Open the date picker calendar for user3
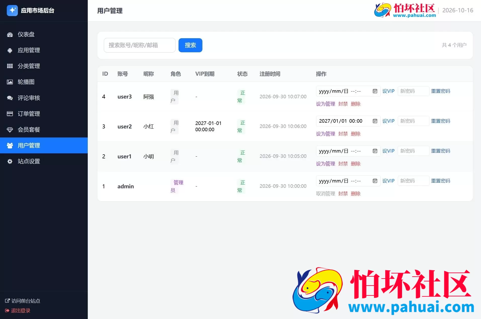This screenshot has width=481, height=319. point(375,91)
